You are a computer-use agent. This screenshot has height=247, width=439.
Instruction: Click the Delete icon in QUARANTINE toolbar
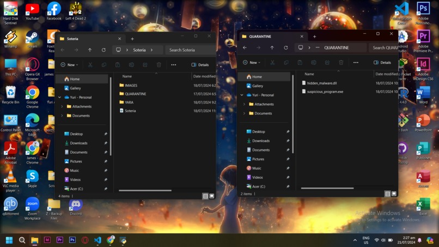tap(341, 63)
